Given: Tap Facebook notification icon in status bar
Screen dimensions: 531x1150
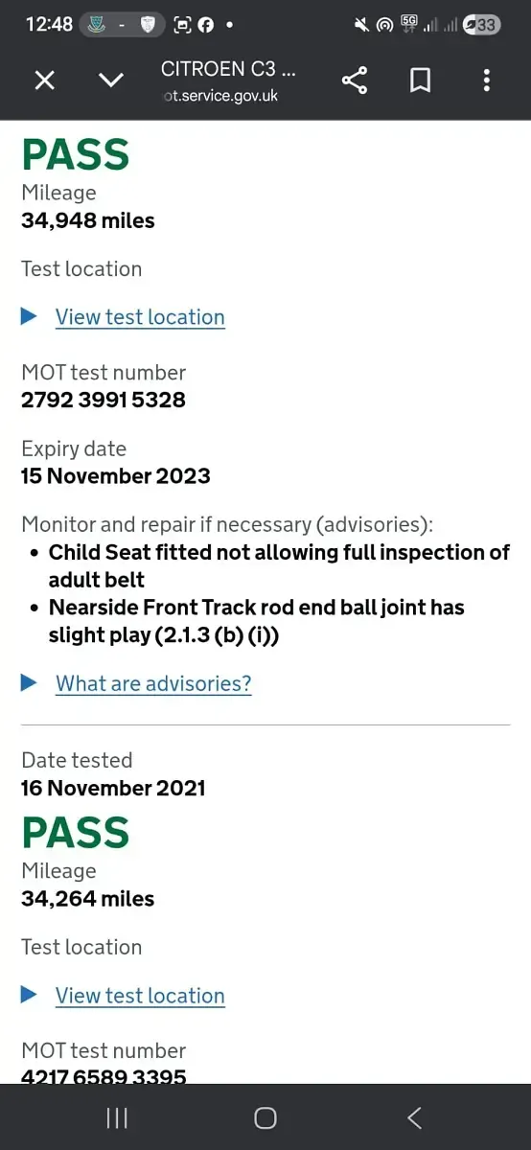Looking at the screenshot, I should [205, 25].
